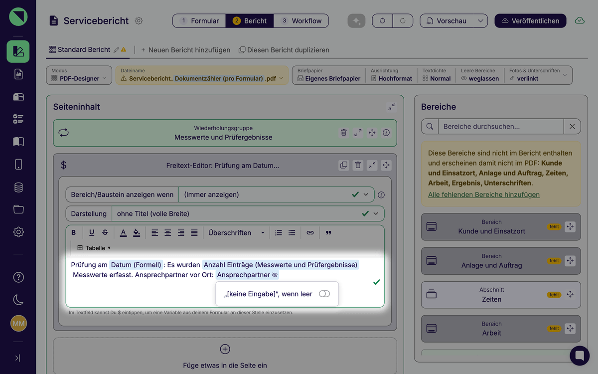
Task: Toggle eye icon on Ansprechpartner variable
Action: point(275,275)
